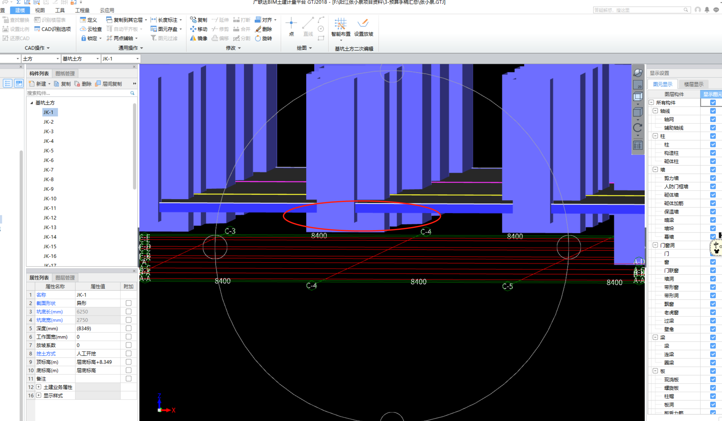Click the 复制 copy tool in the Modify group

tap(199, 20)
